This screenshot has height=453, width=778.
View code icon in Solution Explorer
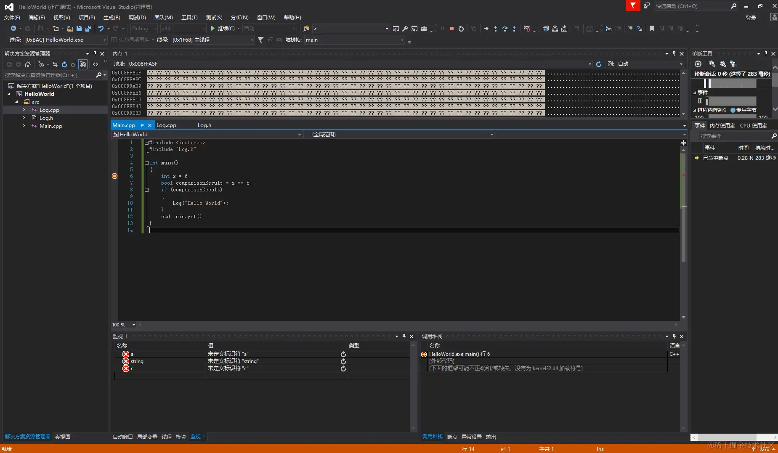[96, 64]
